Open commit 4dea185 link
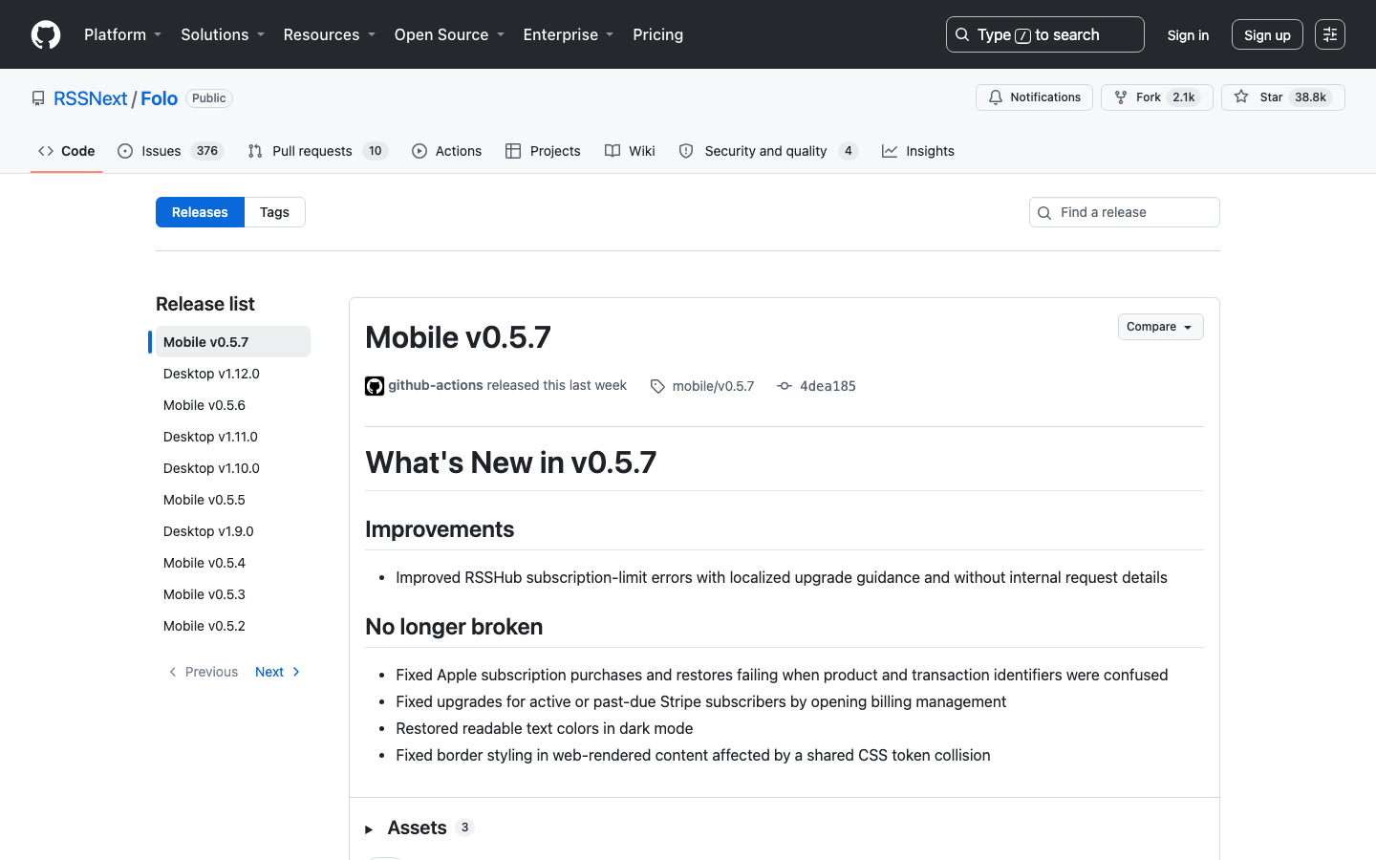 [x=828, y=386]
